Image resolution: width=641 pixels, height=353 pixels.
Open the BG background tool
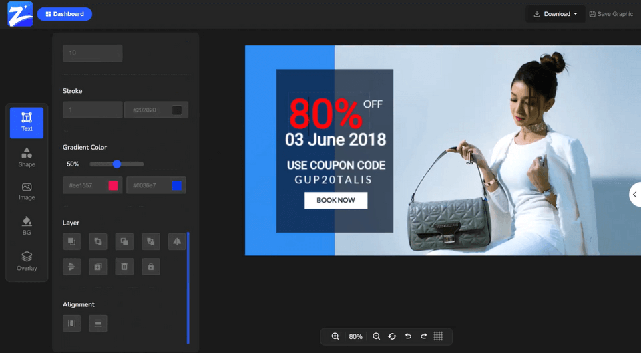(27, 226)
